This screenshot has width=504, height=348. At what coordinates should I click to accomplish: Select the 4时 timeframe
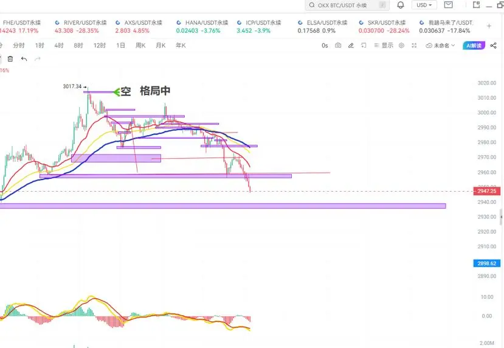pyautogui.click(x=59, y=46)
